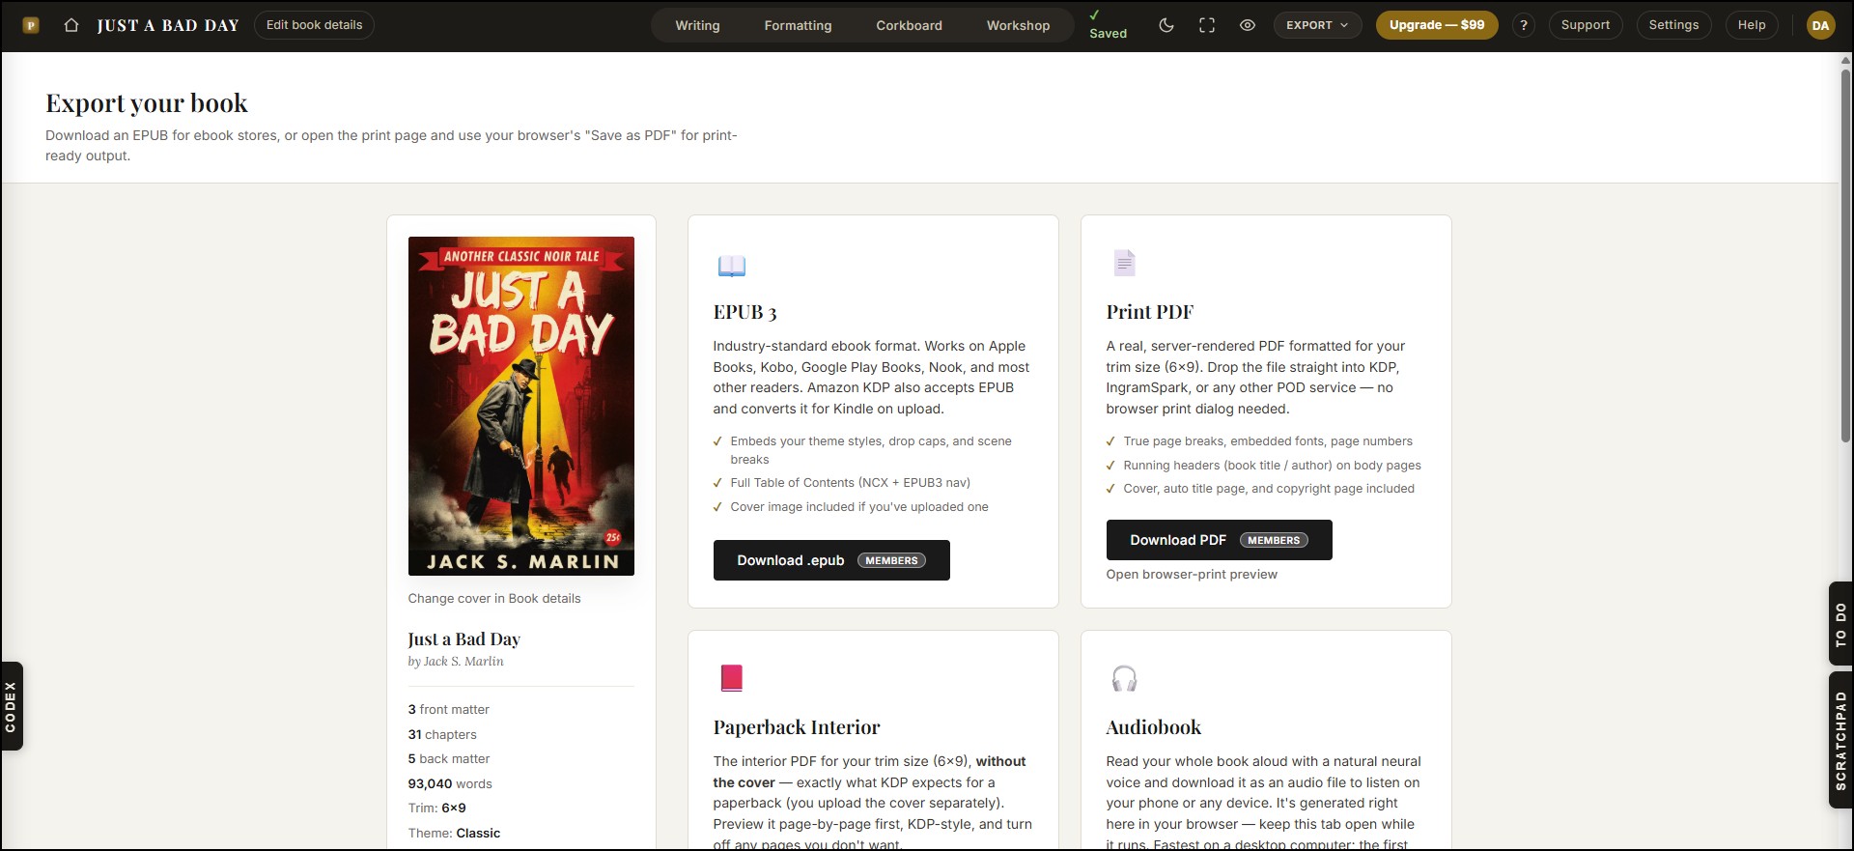
Task: Open the question mark help icon
Action: coord(1524,25)
